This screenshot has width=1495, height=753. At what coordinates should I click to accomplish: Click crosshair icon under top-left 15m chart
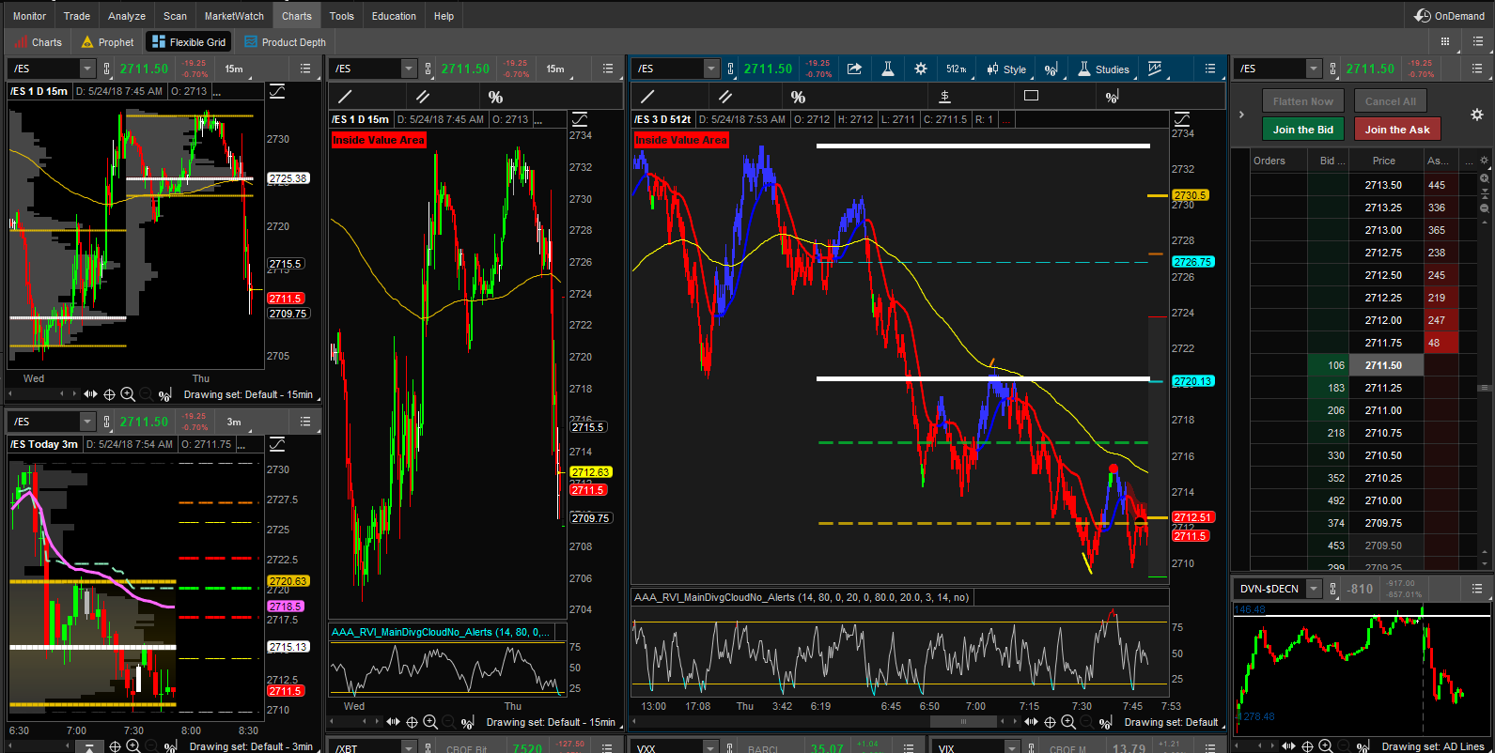[x=109, y=394]
